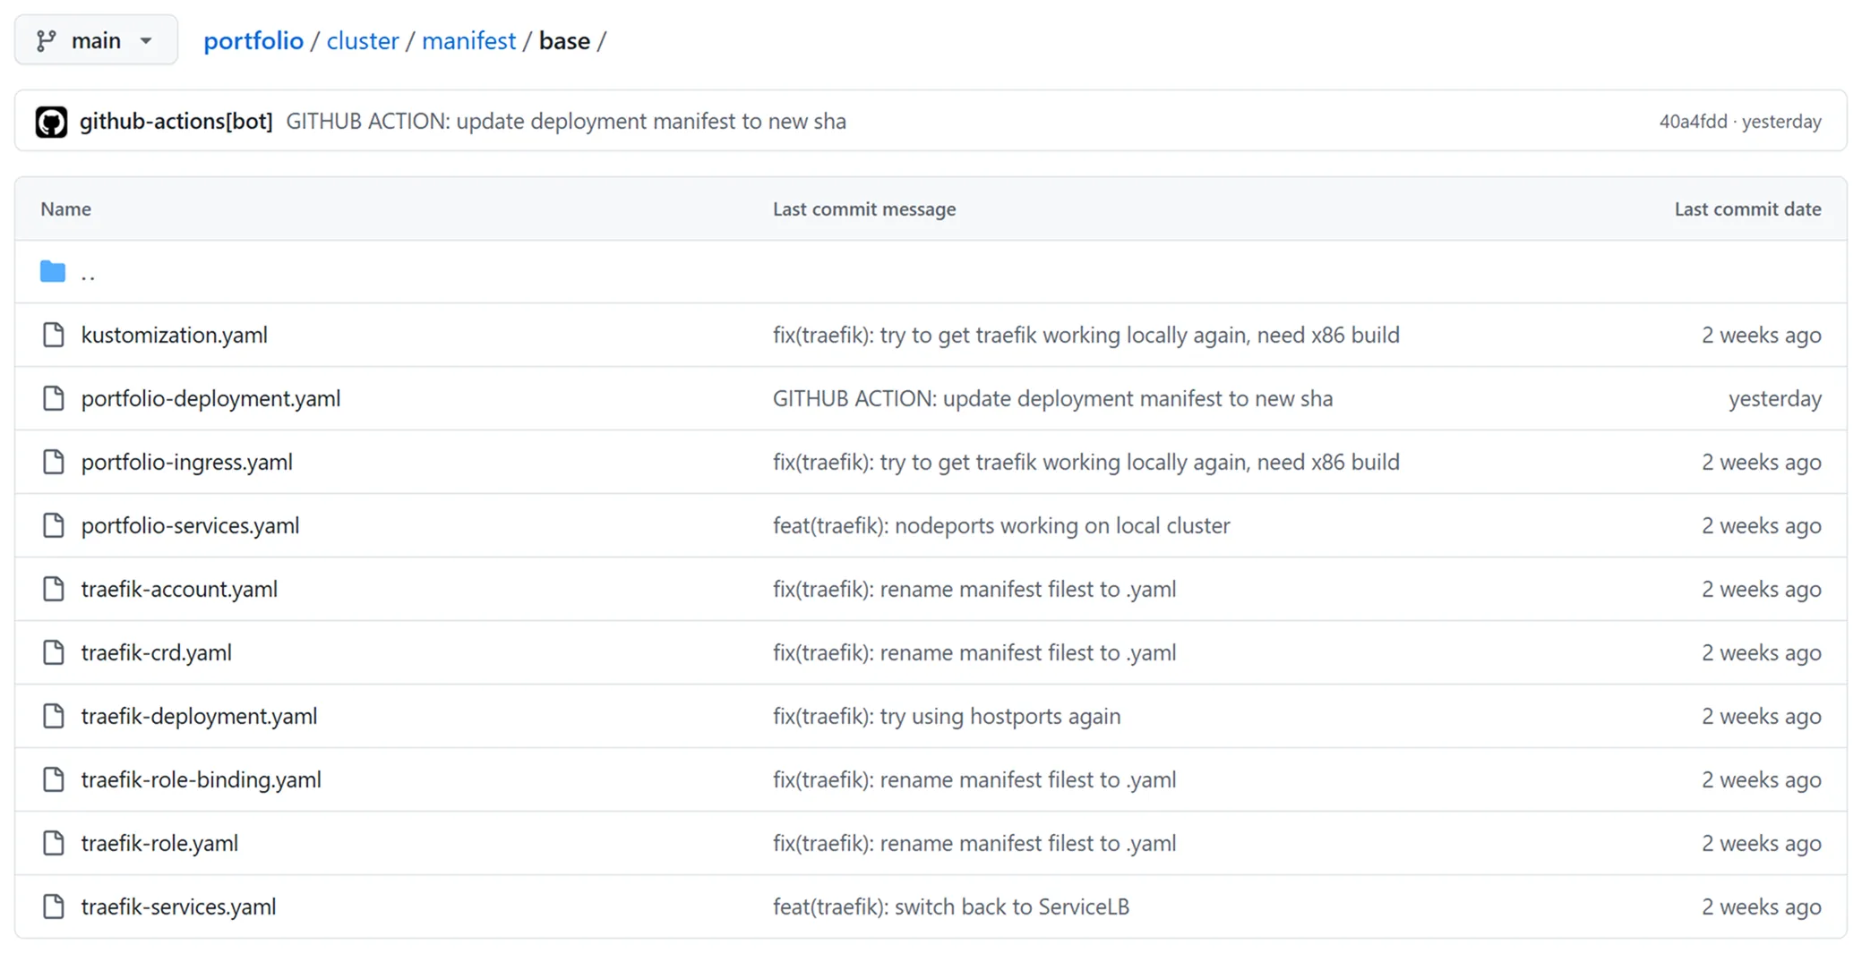Click the file icon beside traefik-services.yaml
The height and width of the screenshot is (953, 1862).
[x=53, y=906]
